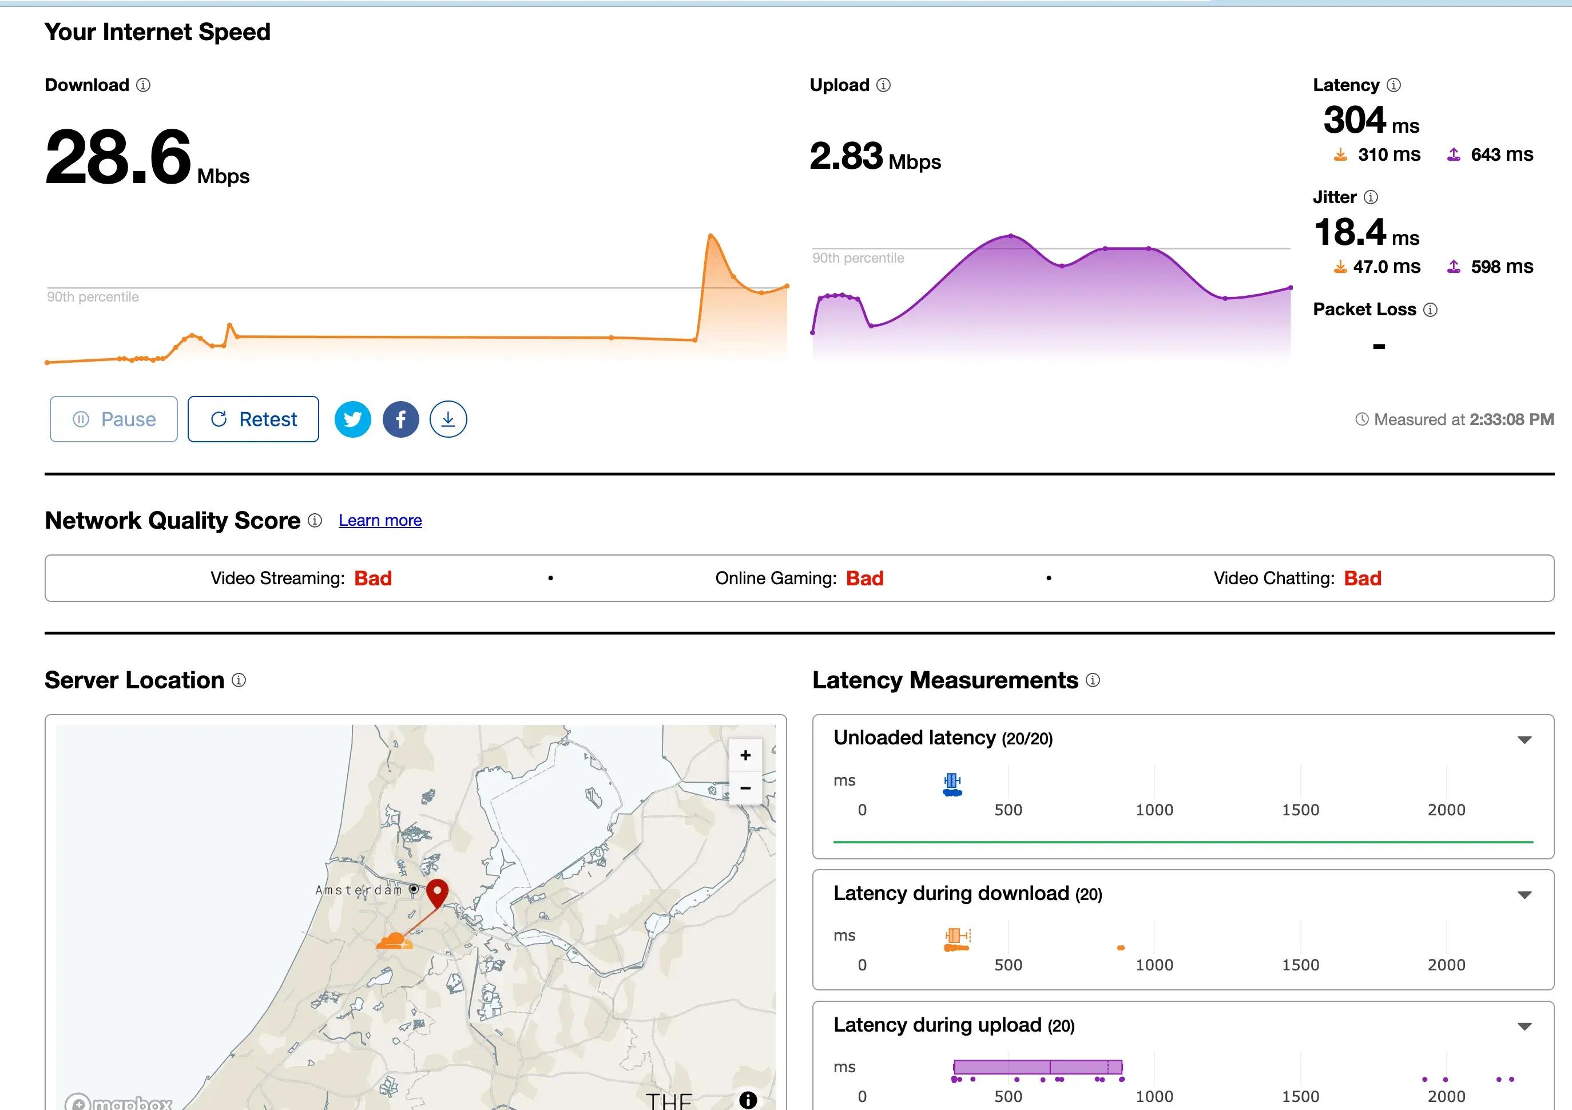Click the Server Location info icon
Viewport: 1572px width, 1110px height.
click(x=239, y=680)
